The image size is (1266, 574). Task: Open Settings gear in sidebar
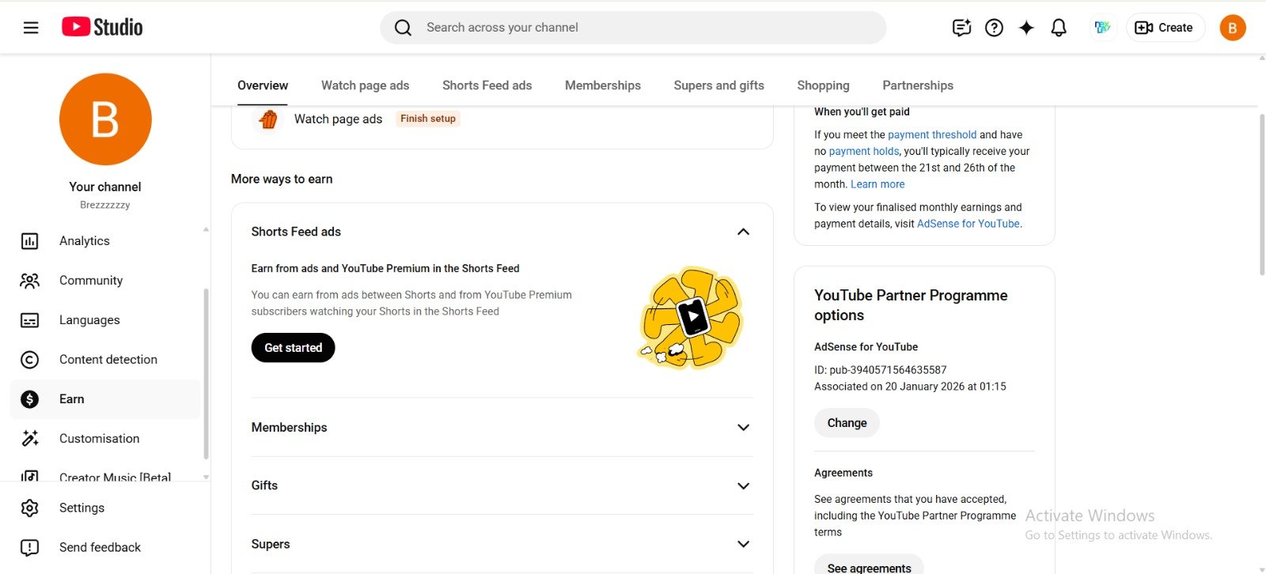click(81, 508)
